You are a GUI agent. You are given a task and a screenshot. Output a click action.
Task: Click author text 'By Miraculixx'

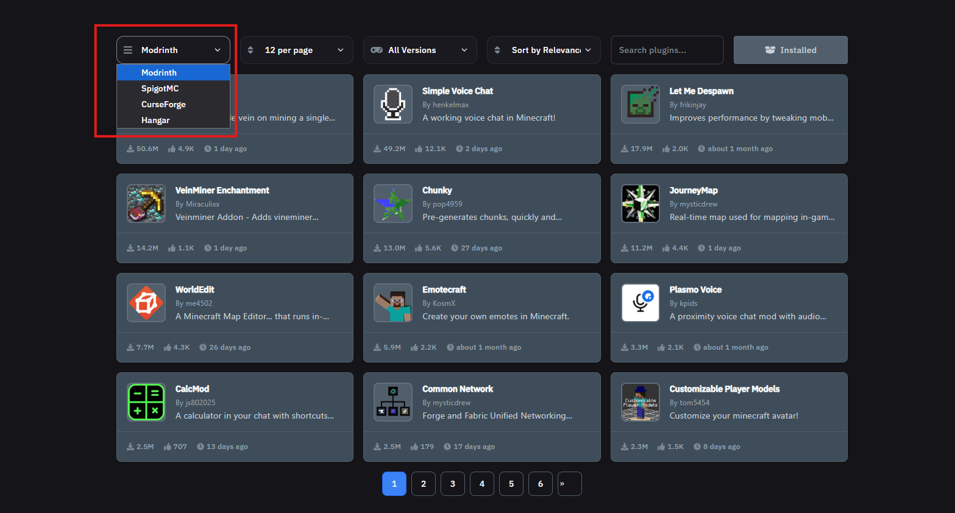coord(197,204)
